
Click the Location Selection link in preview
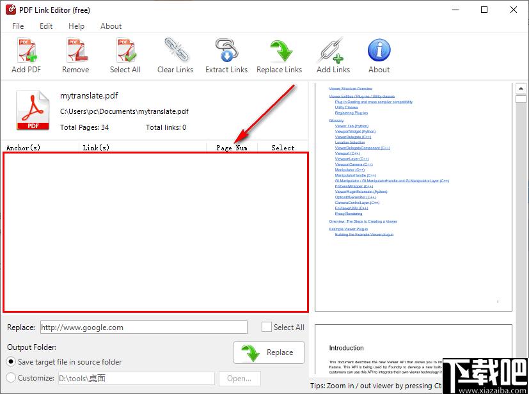pyautogui.click(x=350, y=143)
